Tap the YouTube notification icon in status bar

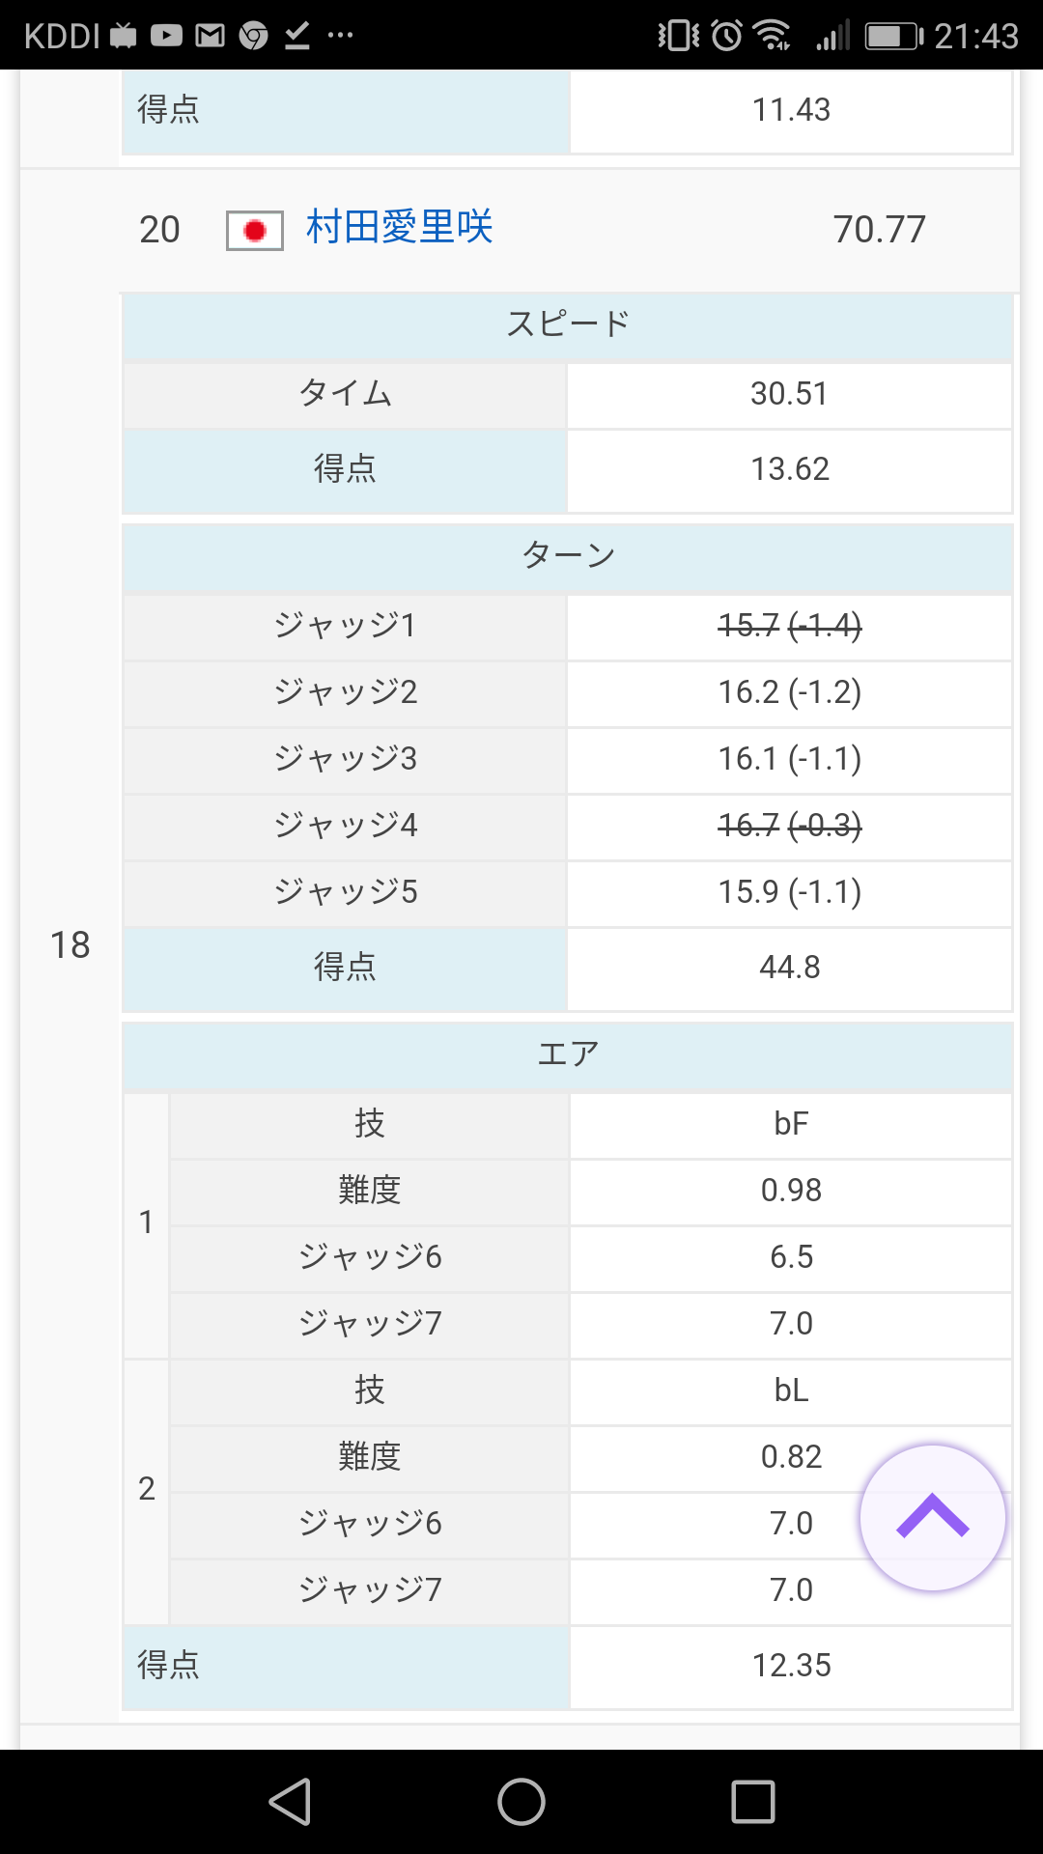pos(166,36)
